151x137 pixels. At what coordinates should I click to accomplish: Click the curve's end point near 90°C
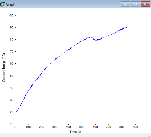click(128, 27)
